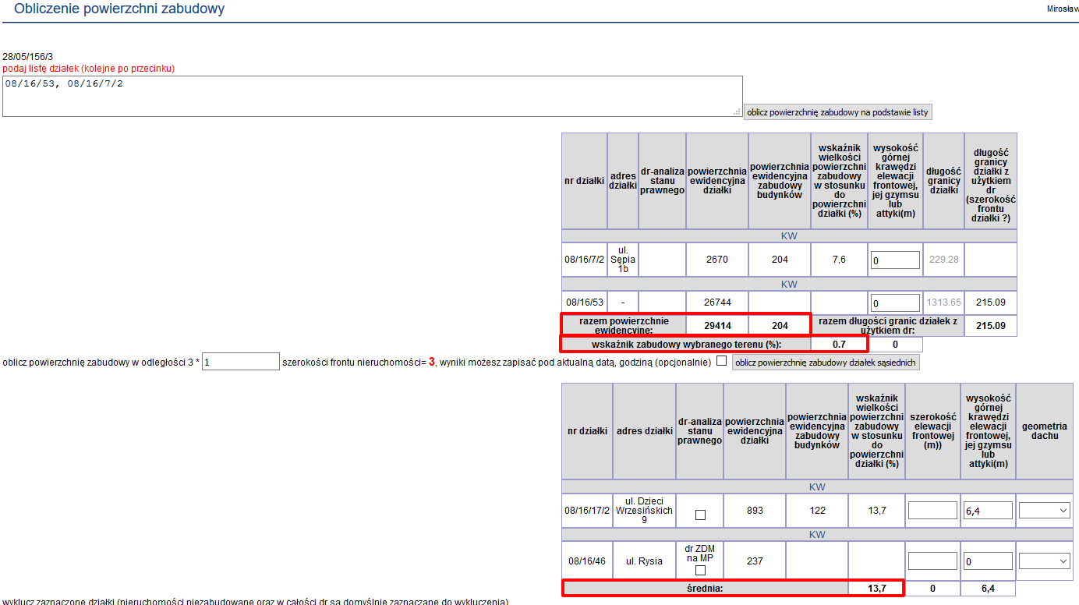This screenshot has height=605, width=1079.
Task: Click facade width field for parcel 08/16/17/2
Action: click(x=932, y=511)
